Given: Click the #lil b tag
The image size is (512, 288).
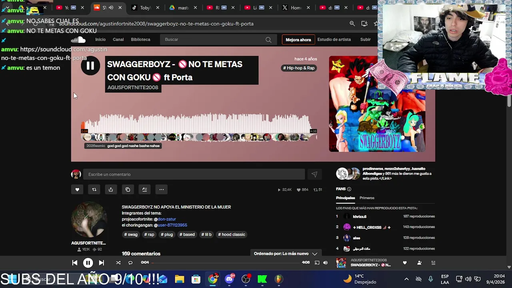Looking at the screenshot, I should tap(206, 234).
